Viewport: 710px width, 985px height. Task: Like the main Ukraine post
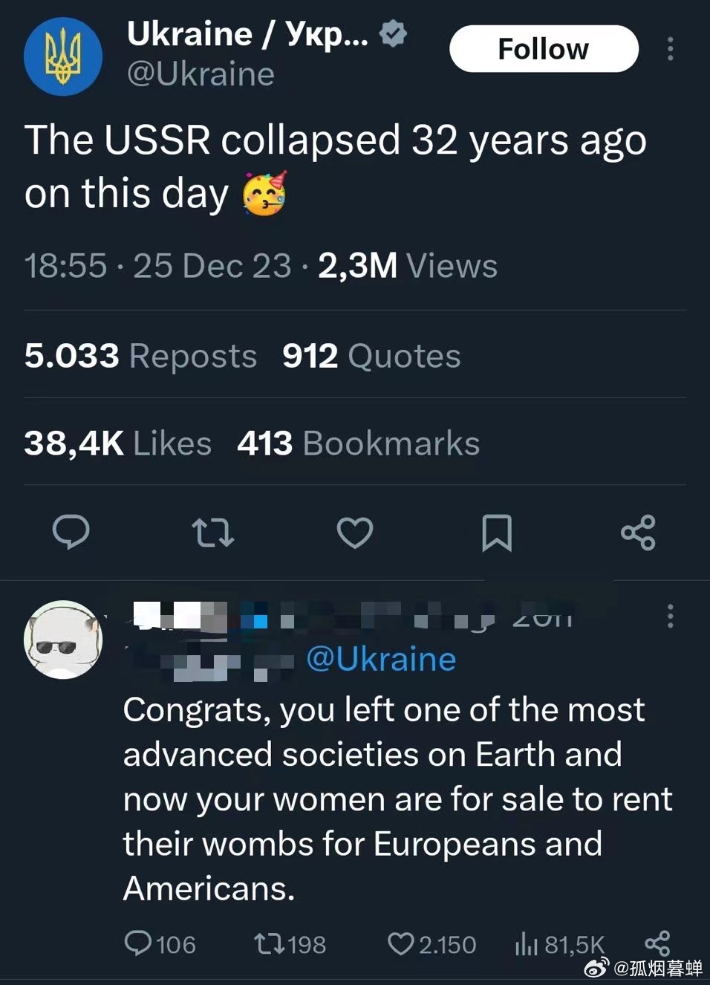click(x=355, y=533)
